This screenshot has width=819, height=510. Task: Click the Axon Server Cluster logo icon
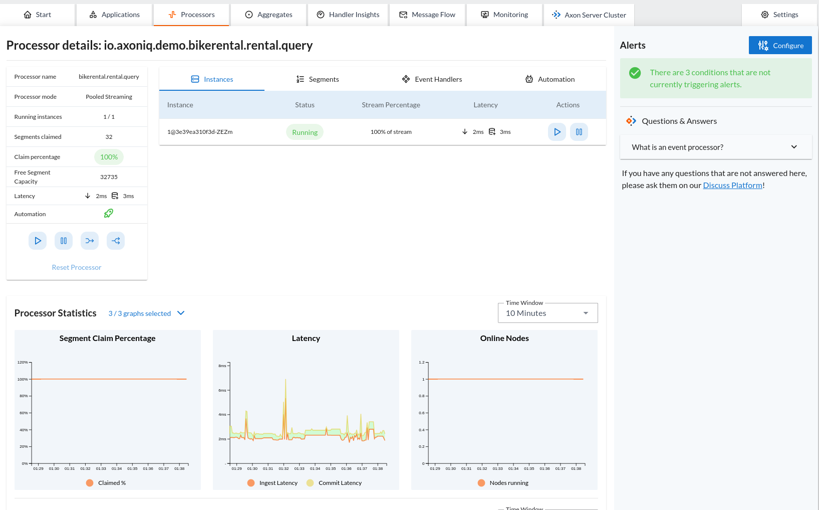click(x=556, y=15)
